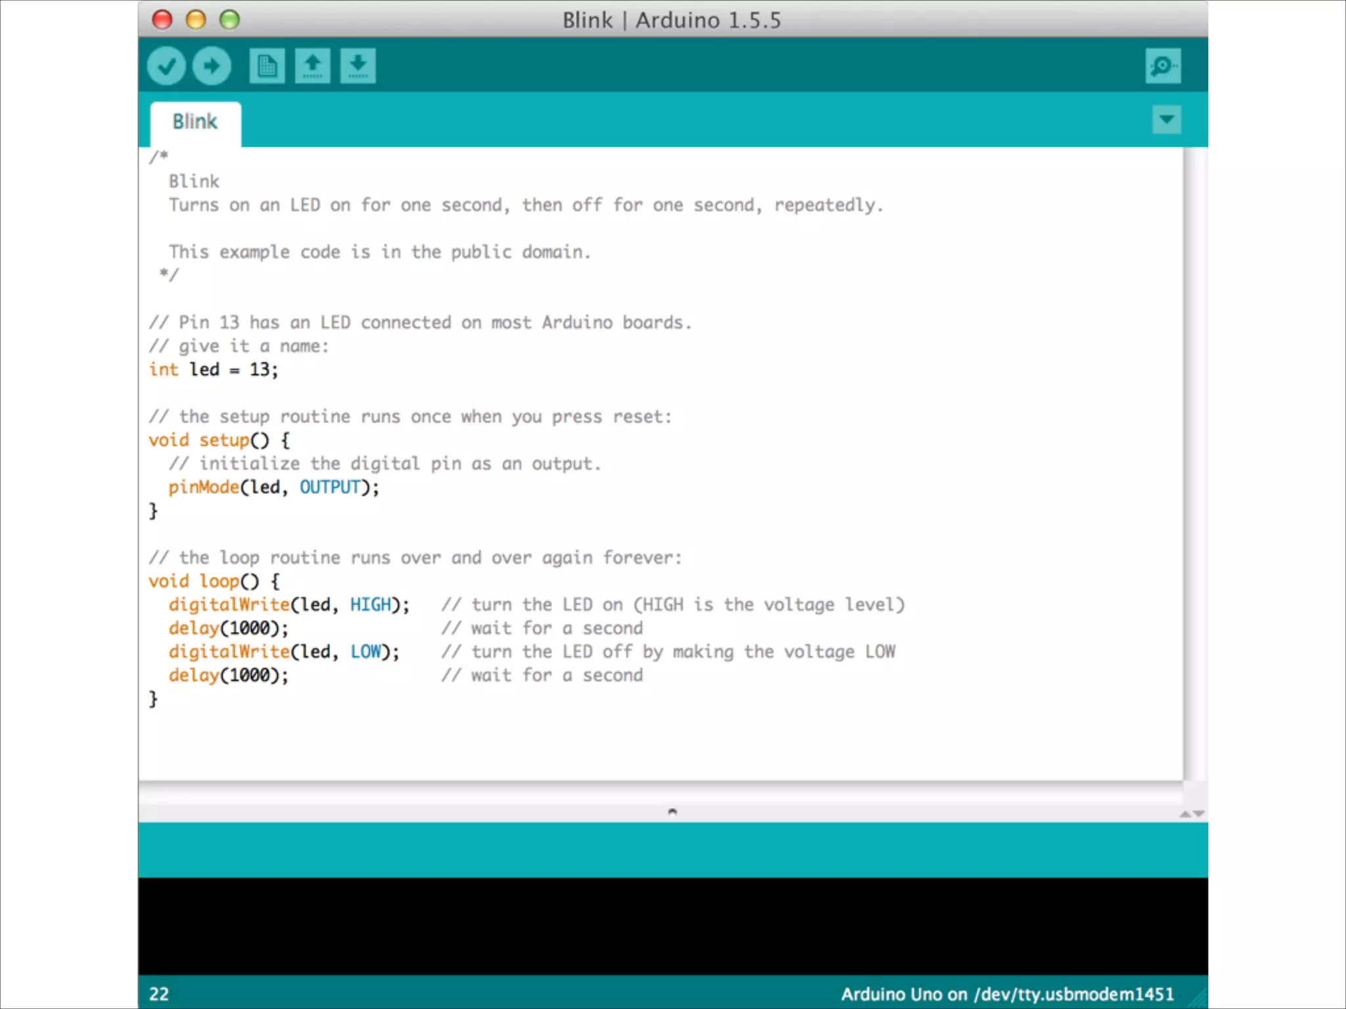Click the green zoom window button
The height and width of the screenshot is (1009, 1346).
click(229, 20)
